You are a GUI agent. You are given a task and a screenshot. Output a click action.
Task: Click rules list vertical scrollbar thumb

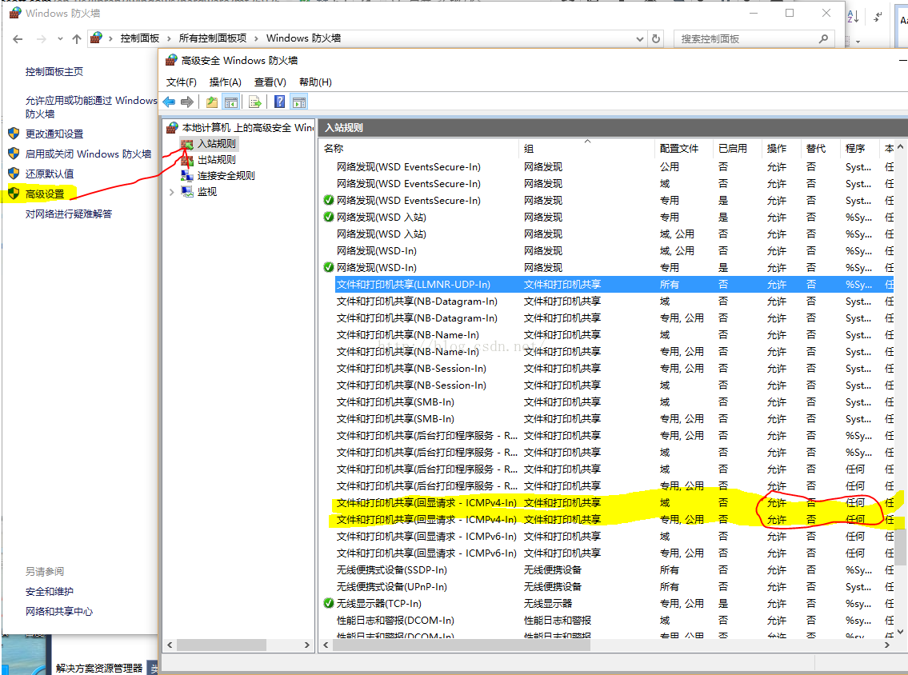900,547
